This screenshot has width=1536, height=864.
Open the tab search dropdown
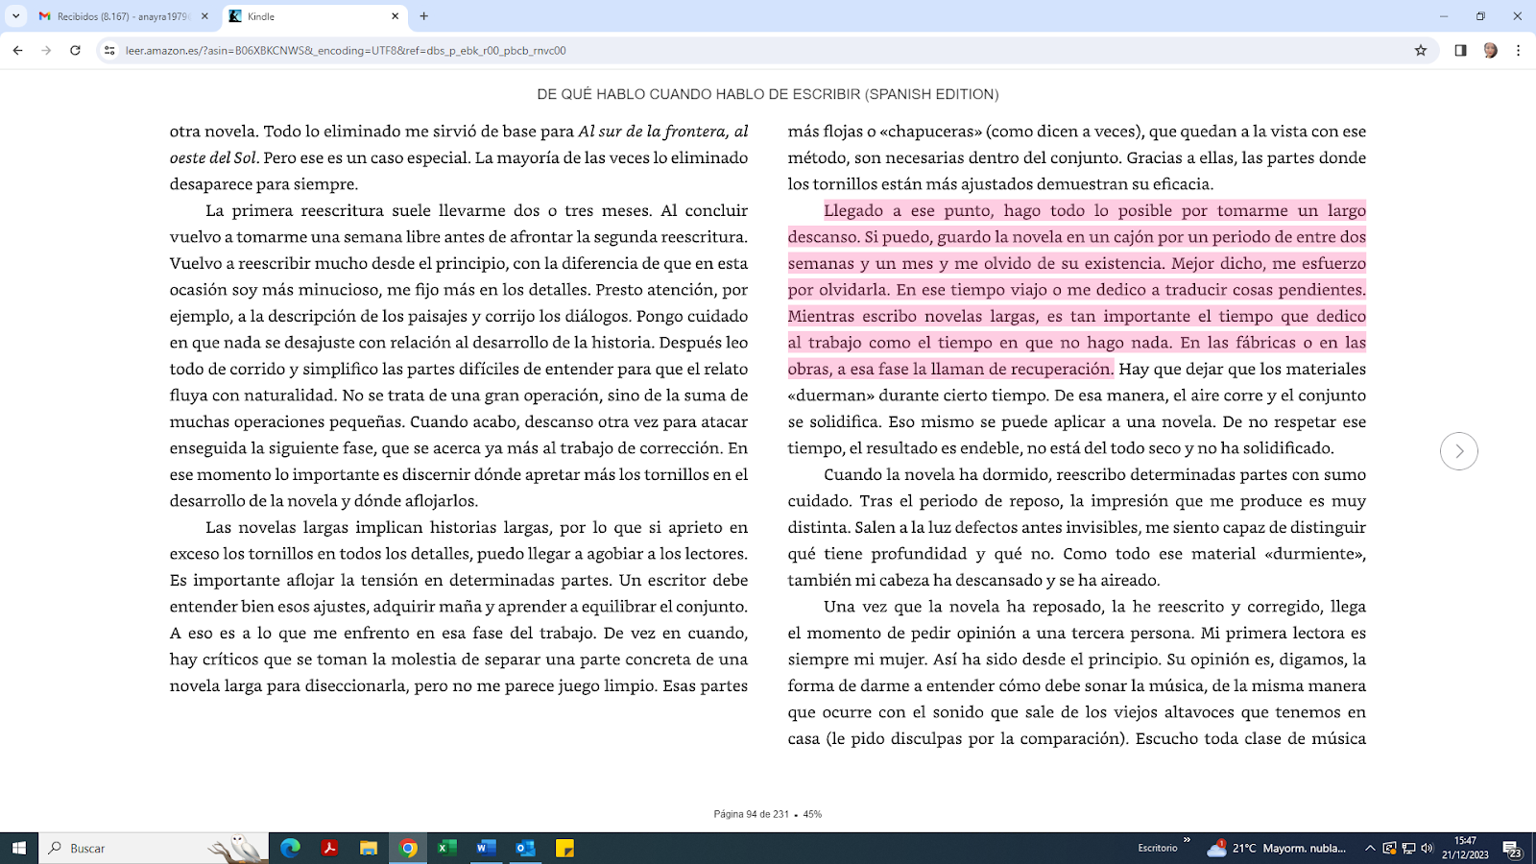coord(15,16)
